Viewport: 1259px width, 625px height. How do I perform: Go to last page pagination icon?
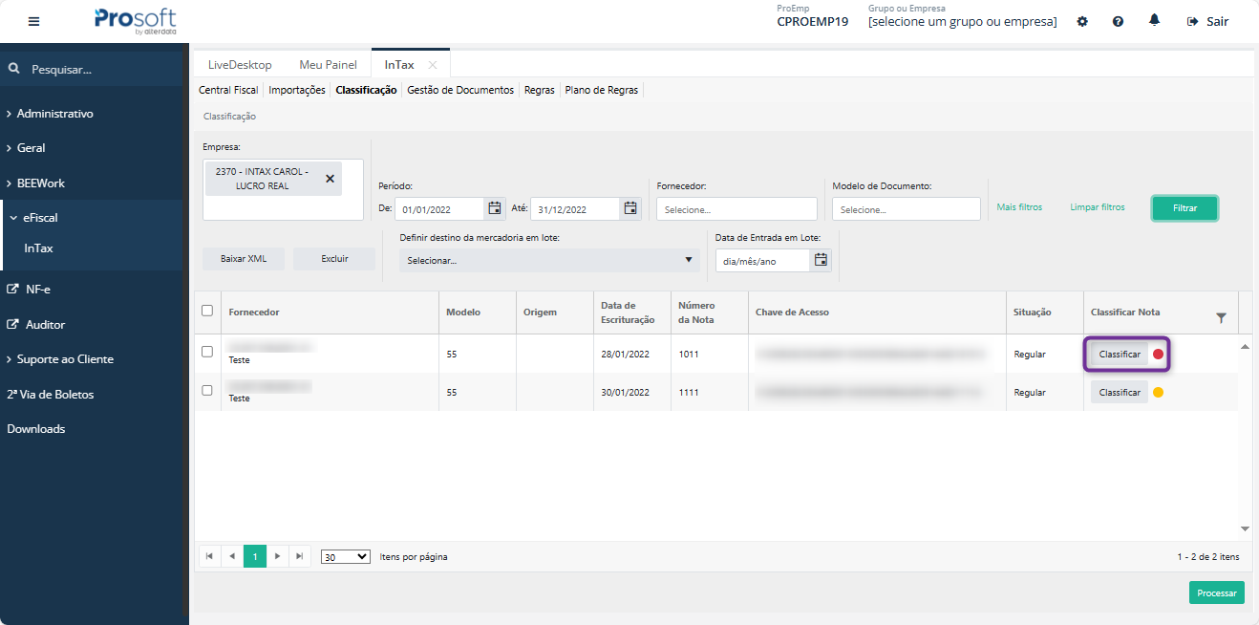click(300, 556)
